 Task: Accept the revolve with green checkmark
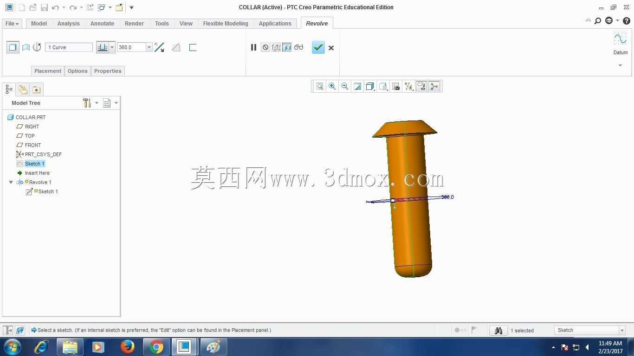318,47
